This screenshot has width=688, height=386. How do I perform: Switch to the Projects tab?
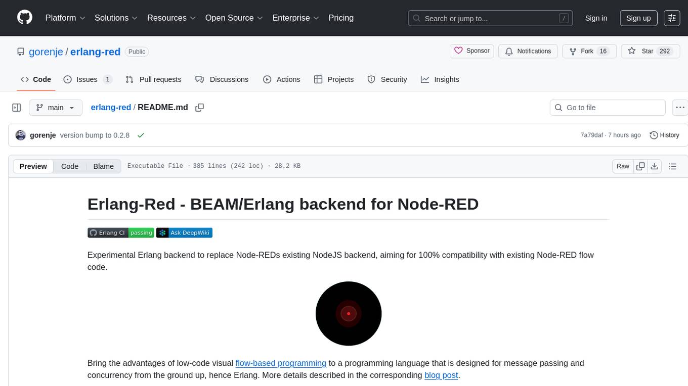click(x=334, y=79)
